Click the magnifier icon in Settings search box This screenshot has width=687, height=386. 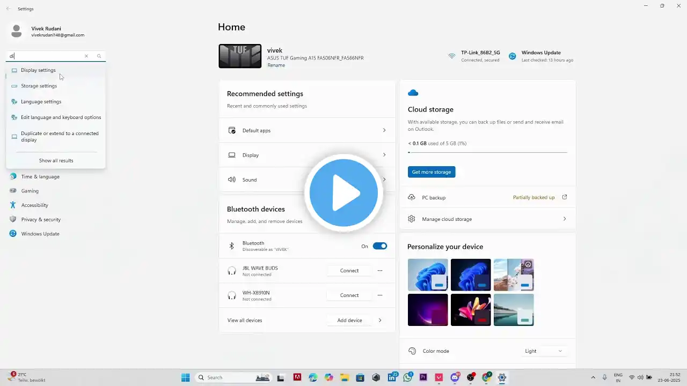coord(99,56)
